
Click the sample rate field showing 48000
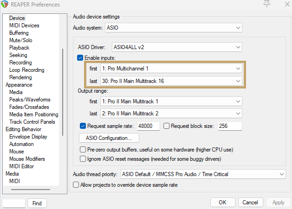pyautogui.click(x=149, y=126)
